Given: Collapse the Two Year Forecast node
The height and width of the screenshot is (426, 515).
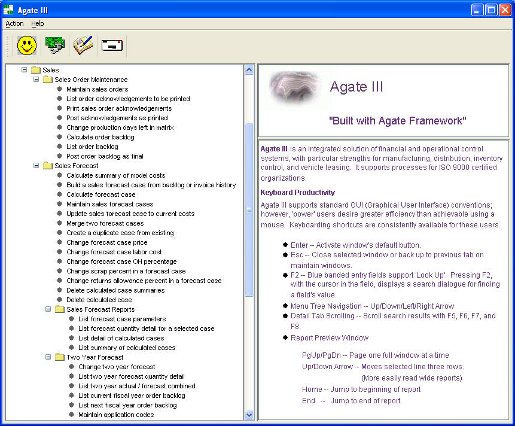Looking at the screenshot, I should click(48, 357).
